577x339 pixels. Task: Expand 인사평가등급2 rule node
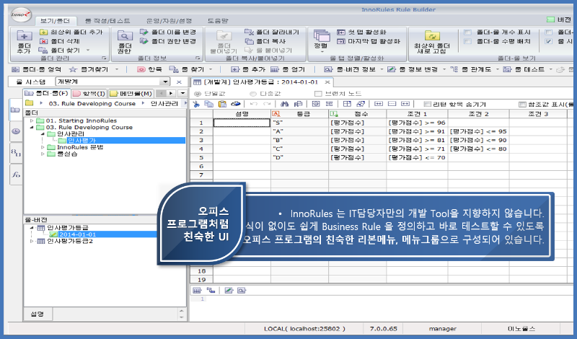(32, 241)
